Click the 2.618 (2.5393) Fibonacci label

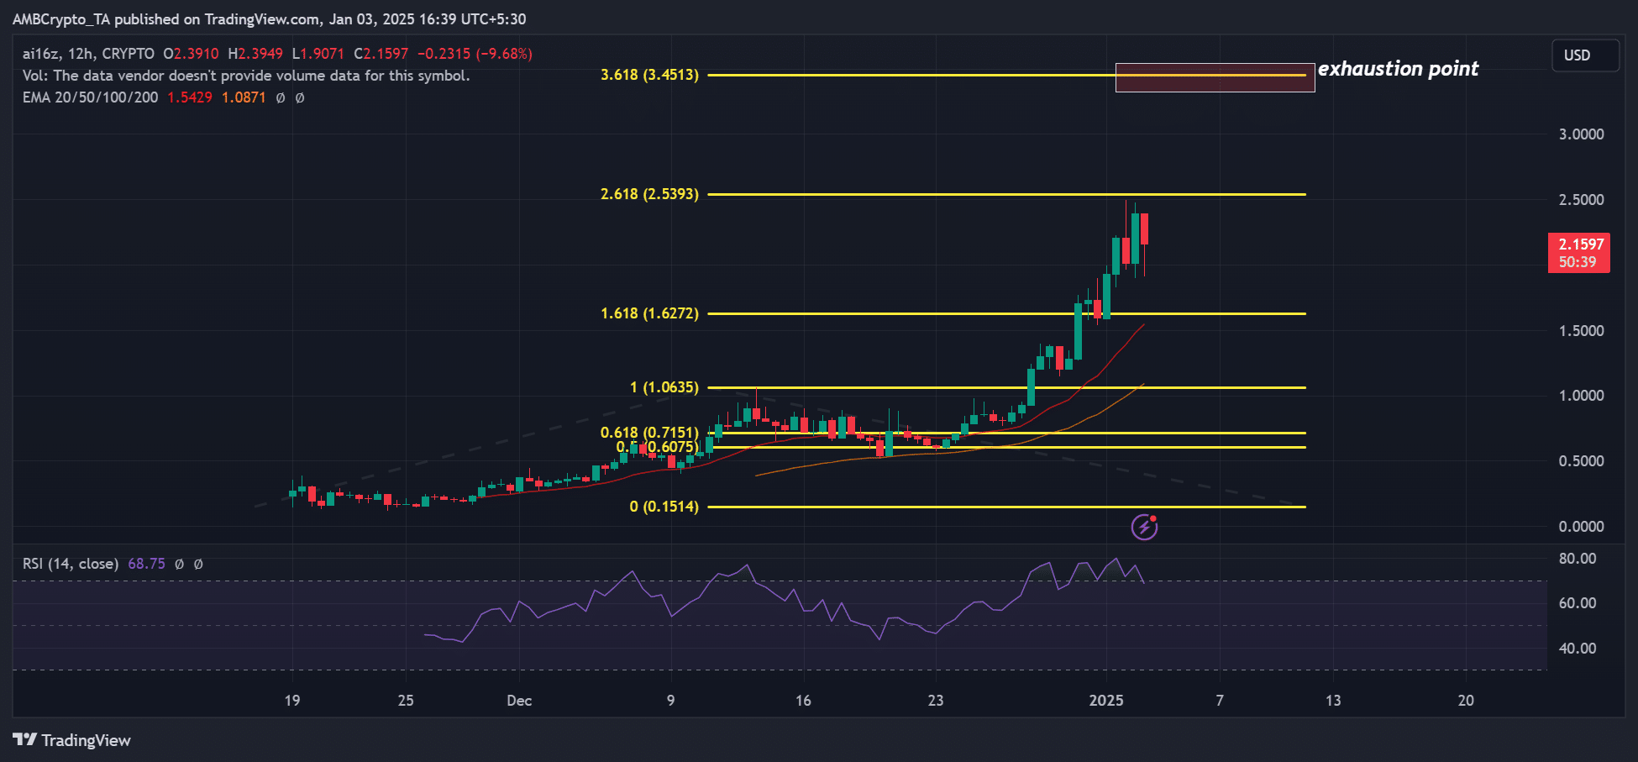pyautogui.click(x=649, y=194)
